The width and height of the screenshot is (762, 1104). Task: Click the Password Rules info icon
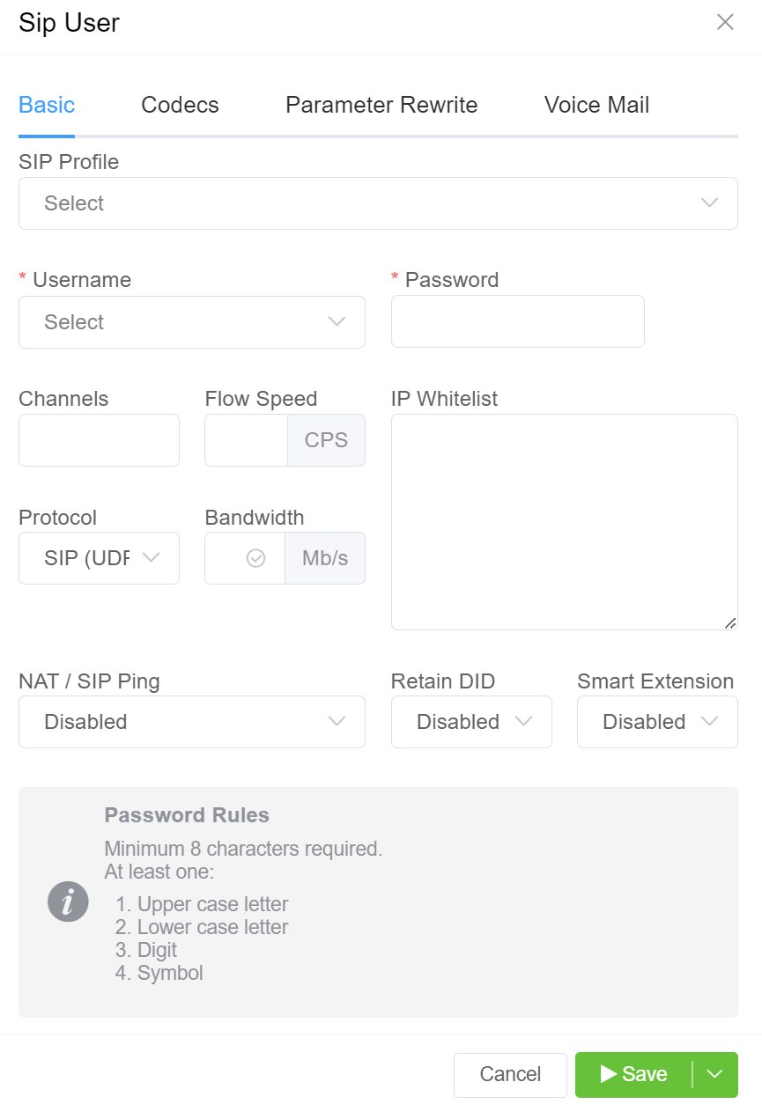coord(68,902)
